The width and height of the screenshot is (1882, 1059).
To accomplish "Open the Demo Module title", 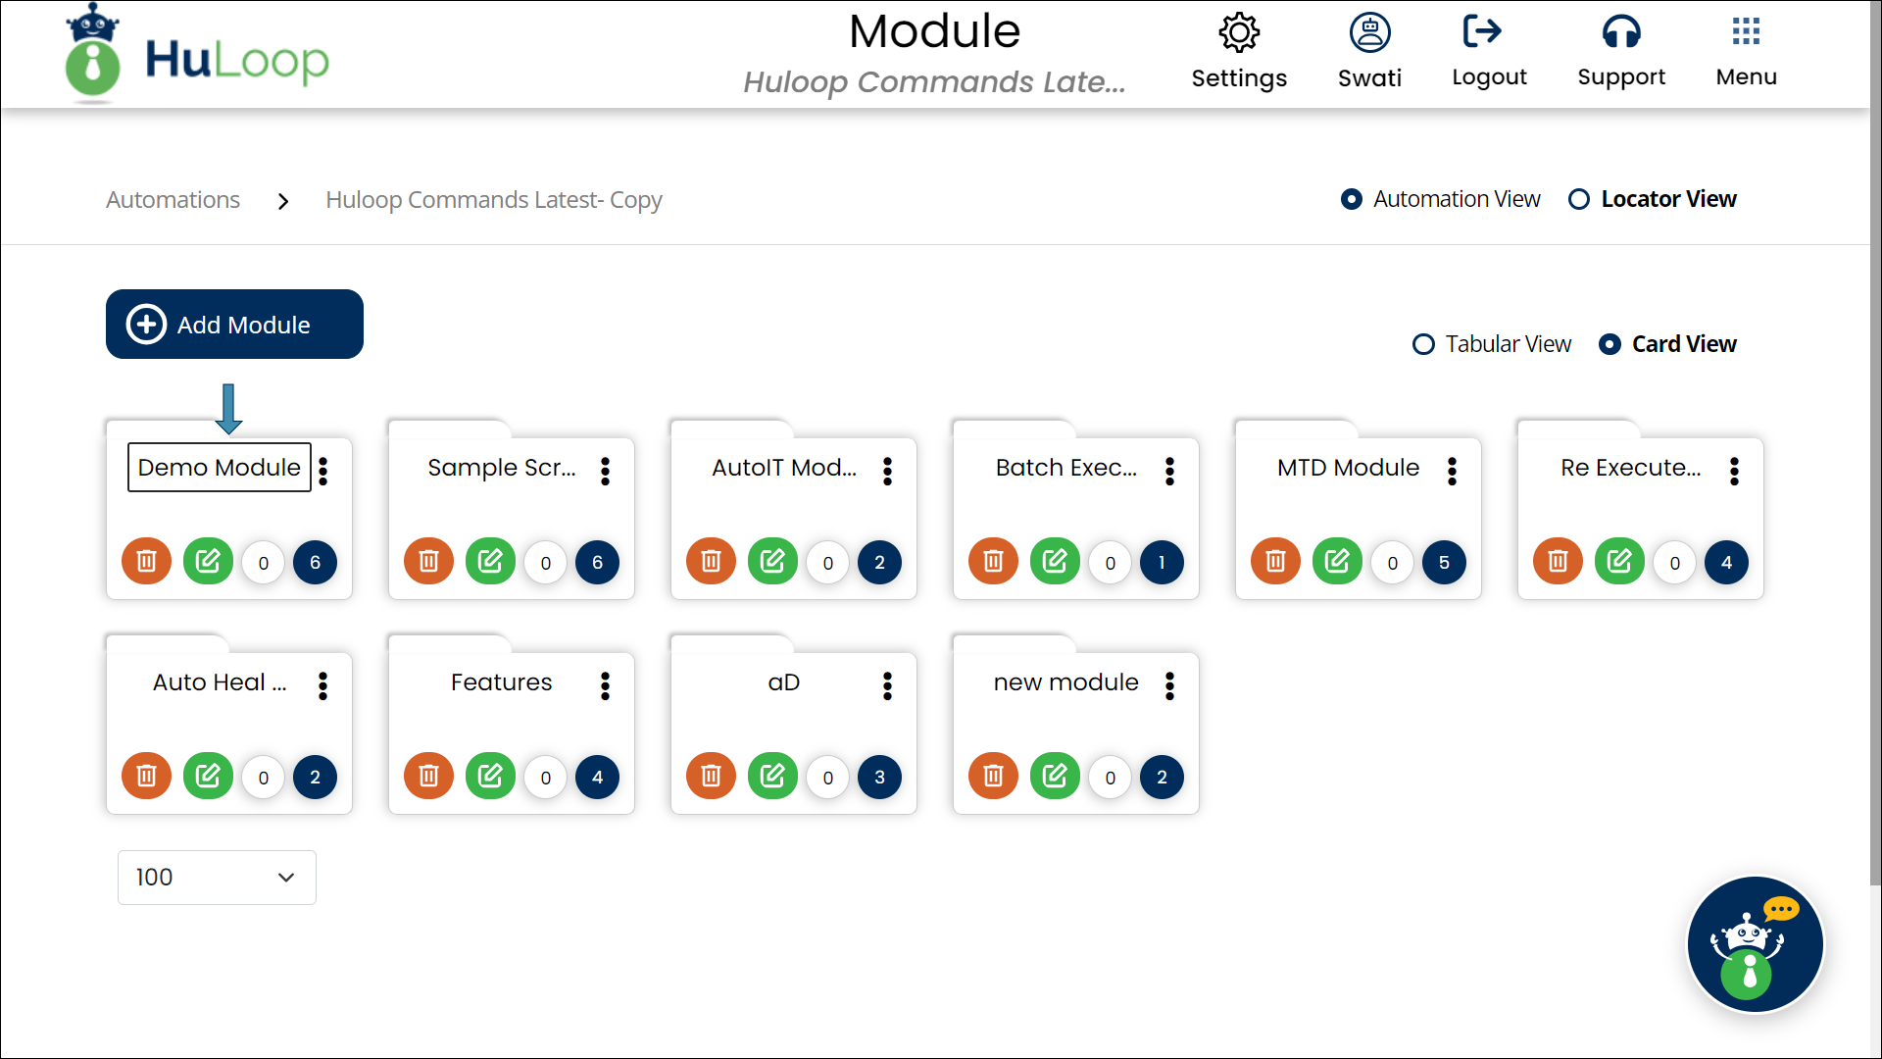I will pyautogui.click(x=219, y=467).
